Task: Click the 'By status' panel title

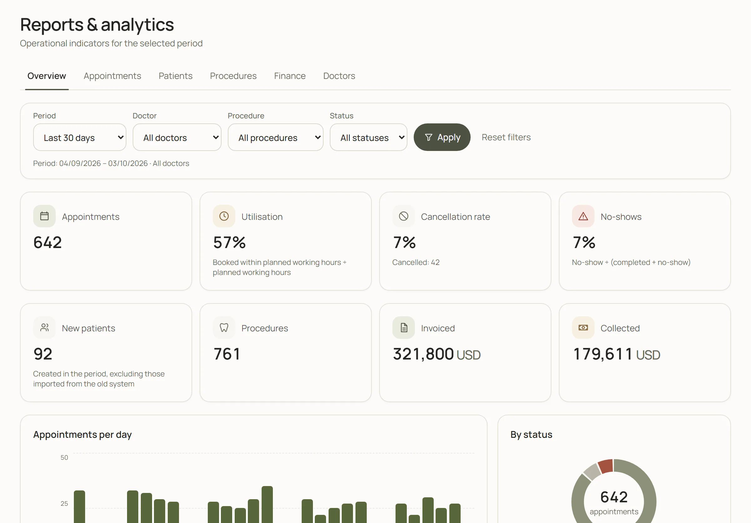Action: click(x=532, y=435)
